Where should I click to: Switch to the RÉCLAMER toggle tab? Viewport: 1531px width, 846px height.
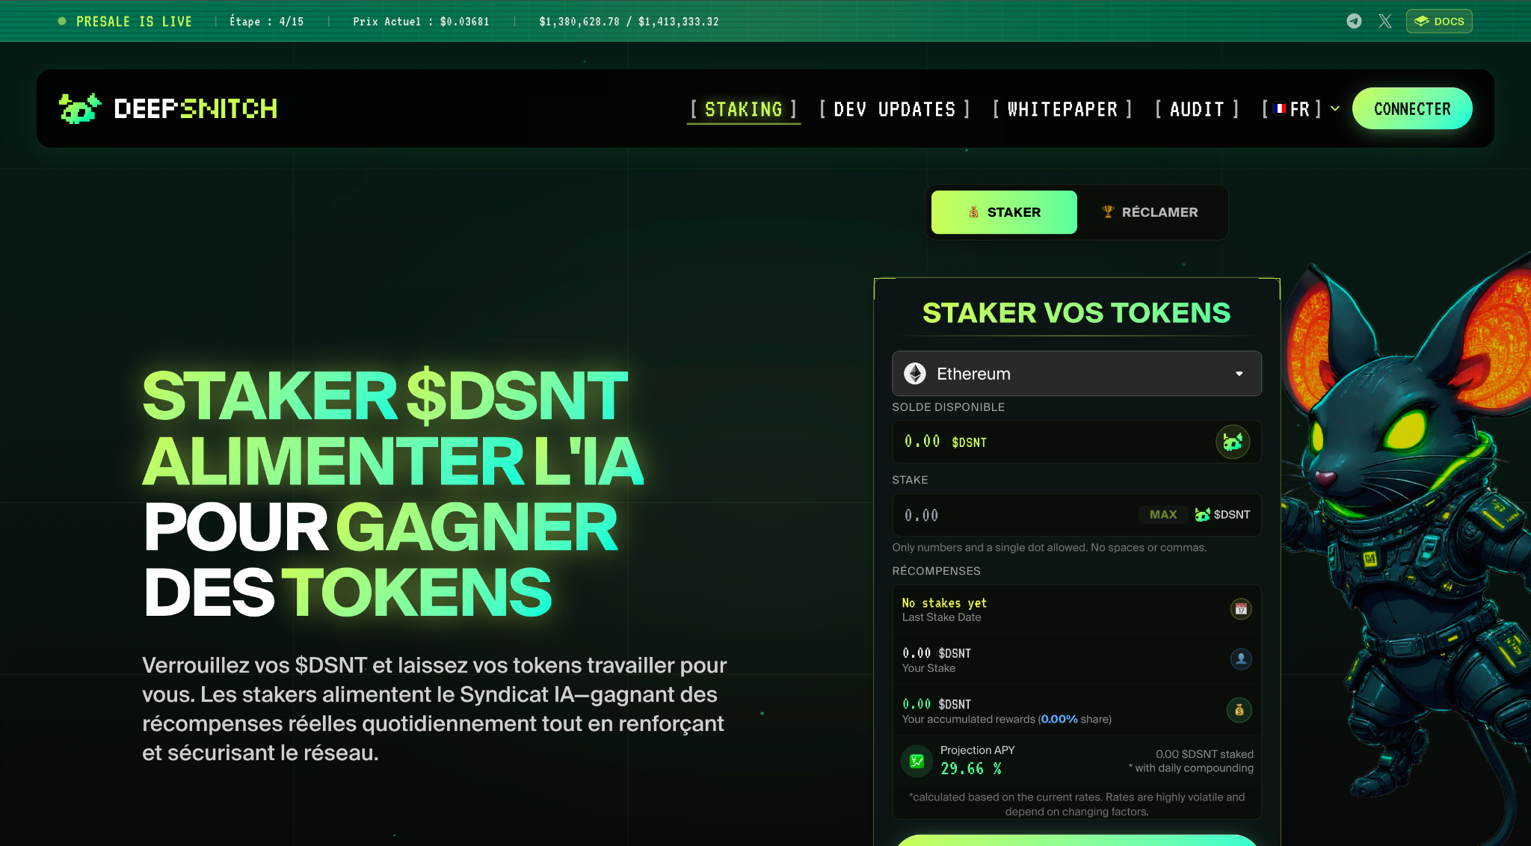pos(1150,212)
